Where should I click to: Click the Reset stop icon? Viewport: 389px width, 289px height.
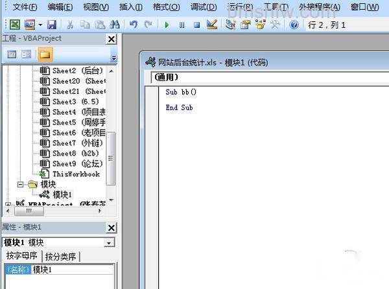[196, 25]
